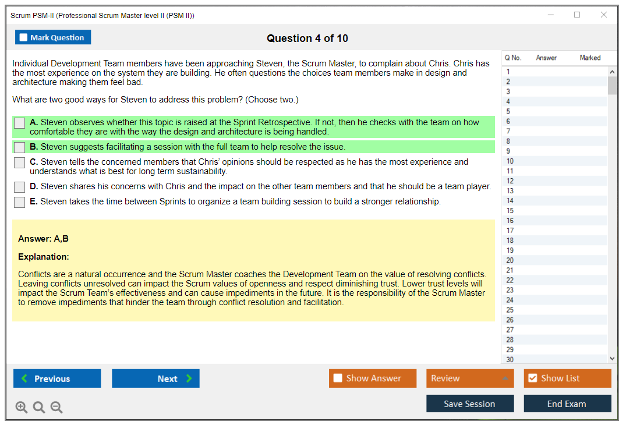This screenshot has width=626, height=428.
Task: Check answer option C about Chris' experience
Action: (x=20, y=162)
